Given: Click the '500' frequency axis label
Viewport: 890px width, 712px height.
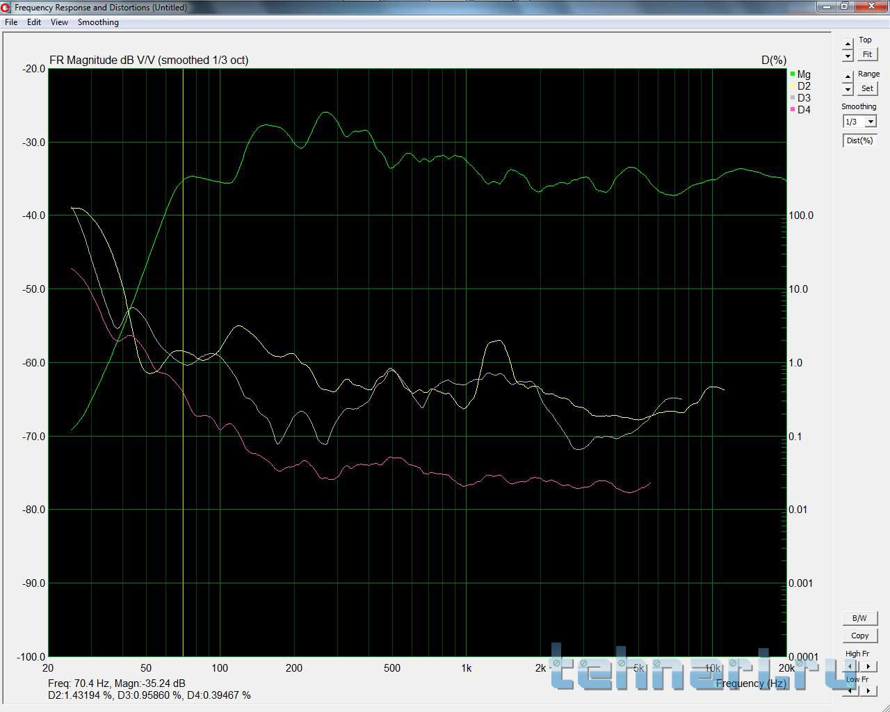Looking at the screenshot, I should click(392, 668).
